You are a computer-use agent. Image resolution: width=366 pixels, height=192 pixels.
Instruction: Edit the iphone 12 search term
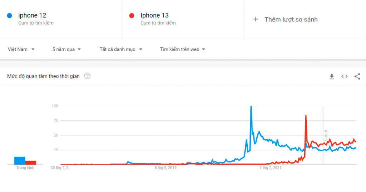[32, 15]
